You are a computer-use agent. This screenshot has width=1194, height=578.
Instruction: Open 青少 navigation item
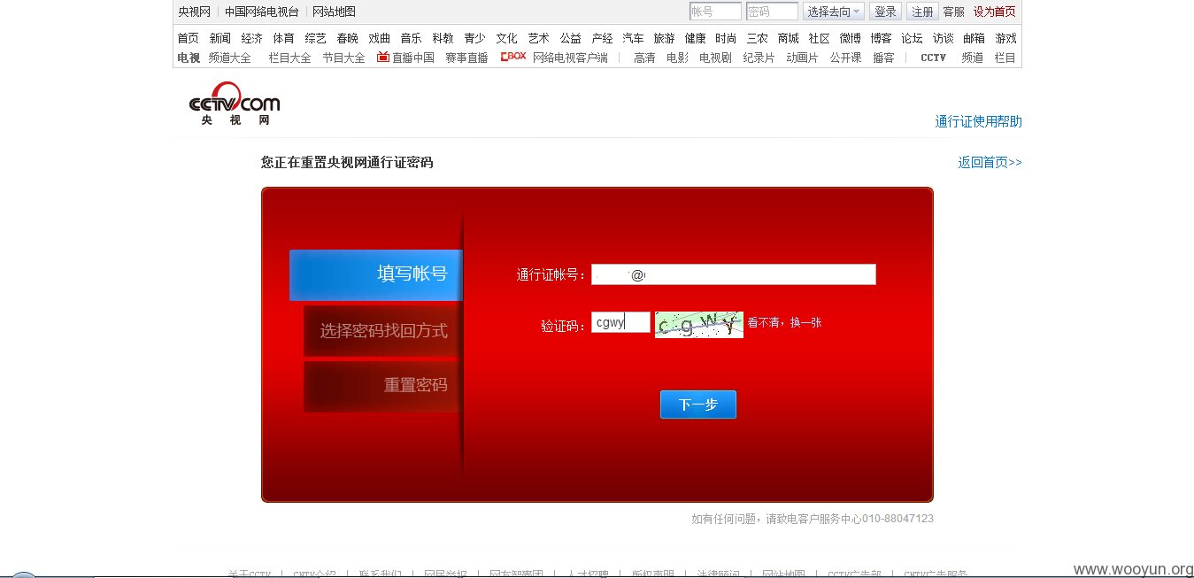pyautogui.click(x=474, y=38)
